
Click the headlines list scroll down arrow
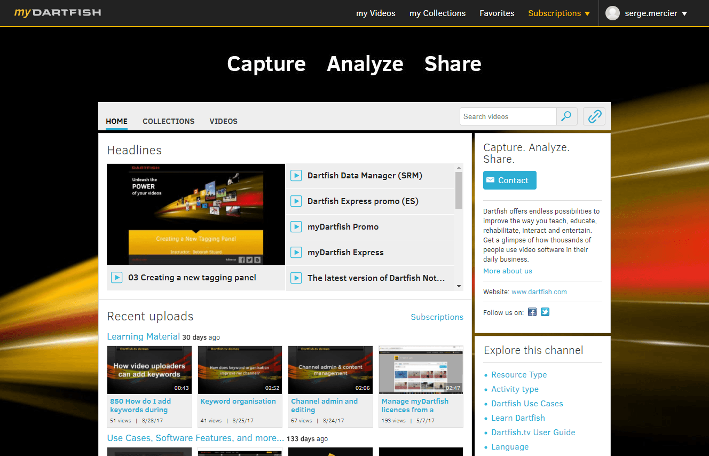[x=459, y=287]
